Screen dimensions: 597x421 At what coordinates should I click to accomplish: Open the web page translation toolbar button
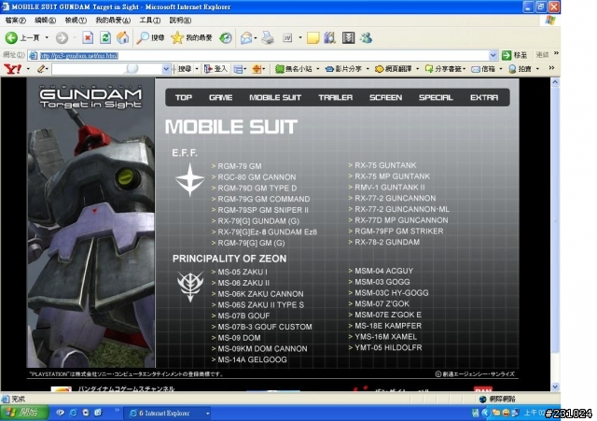coord(394,69)
